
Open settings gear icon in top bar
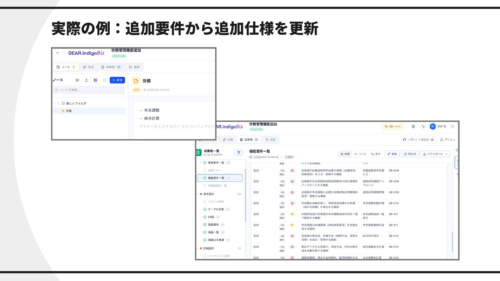[x=413, y=126]
